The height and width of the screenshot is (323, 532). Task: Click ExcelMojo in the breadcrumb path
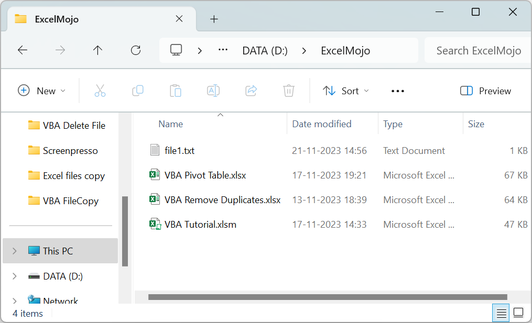345,50
